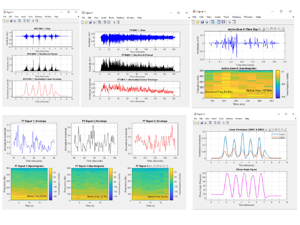The width and height of the screenshot is (300, 225).
Task: Print Figure 2 with the printer icon
Action: [14, 21]
